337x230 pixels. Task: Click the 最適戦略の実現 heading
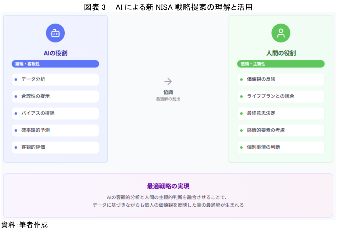(x=168, y=186)
